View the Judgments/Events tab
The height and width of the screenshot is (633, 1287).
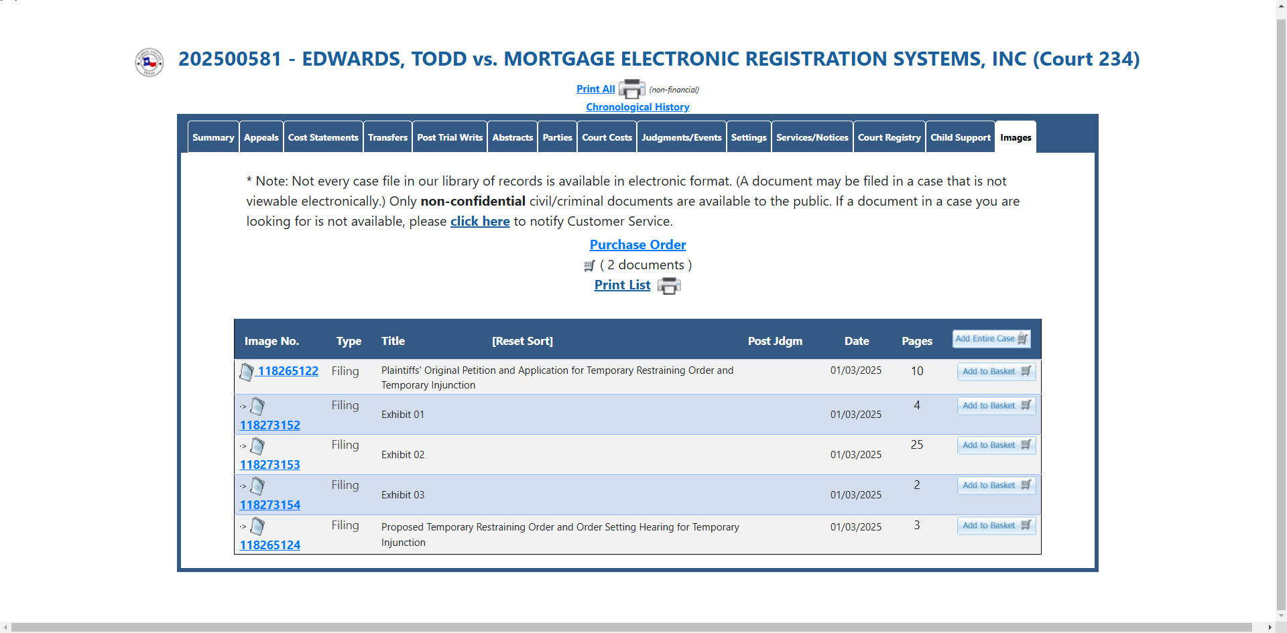[x=682, y=137]
